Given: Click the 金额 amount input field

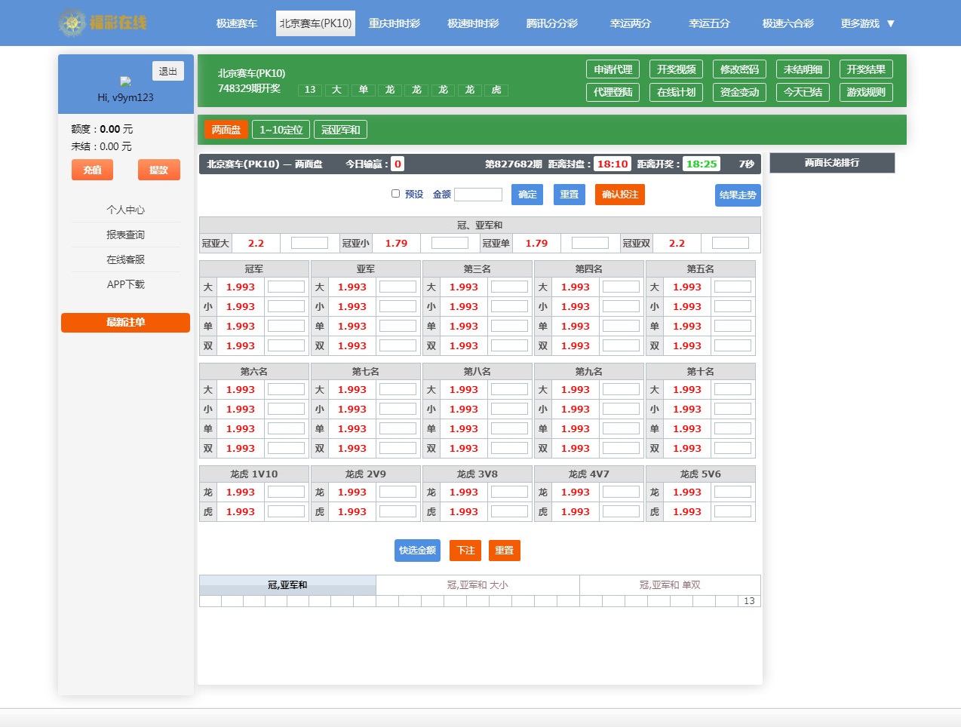Looking at the screenshot, I should point(477,195).
